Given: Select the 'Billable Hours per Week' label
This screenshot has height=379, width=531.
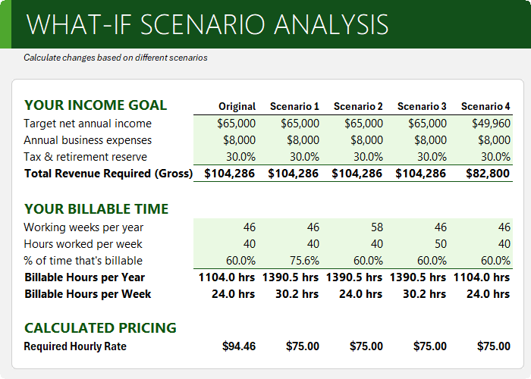Looking at the screenshot, I should pyautogui.click(x=88, y=294).
